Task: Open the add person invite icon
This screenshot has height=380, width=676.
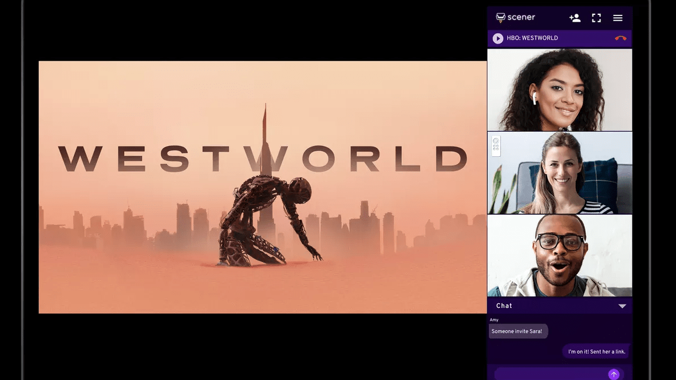Action: point(575,18)
